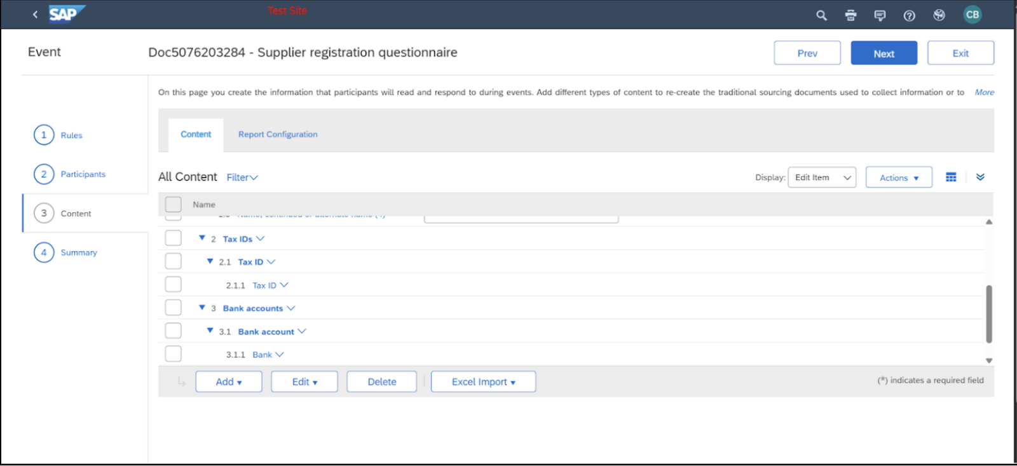The height and width of the screenshot is (466, 1017).
Task: Open the help question mark icon
Action: [909, 15]
